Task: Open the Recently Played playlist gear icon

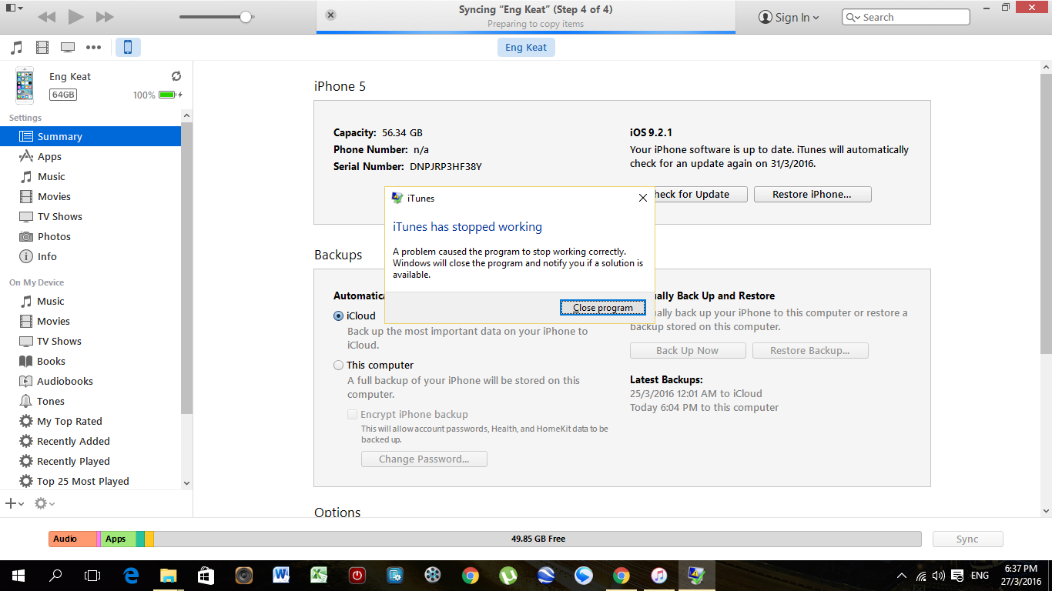Action: (x=26, y=461)
